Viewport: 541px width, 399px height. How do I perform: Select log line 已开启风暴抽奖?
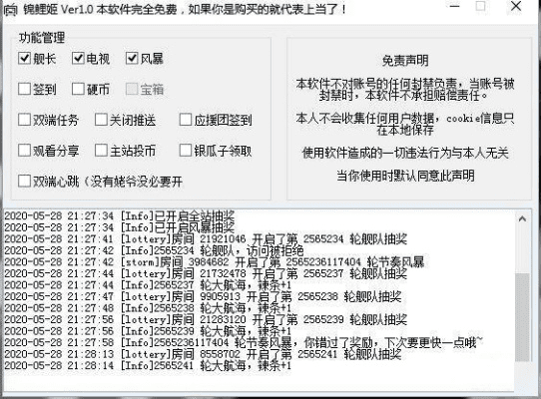click(x=120, y=227)
